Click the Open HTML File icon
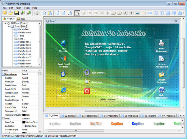 pos(64,90)
